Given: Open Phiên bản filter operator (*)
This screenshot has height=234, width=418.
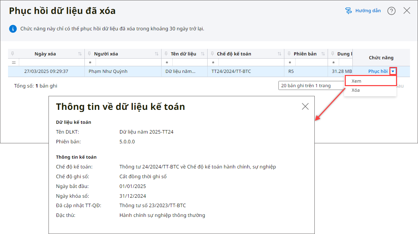Looking at the screenshot, I should click(x=290, y=63).
